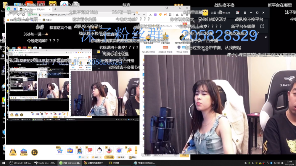Open the Windows Start menu
Screen dimensions: 296x166
3,163
